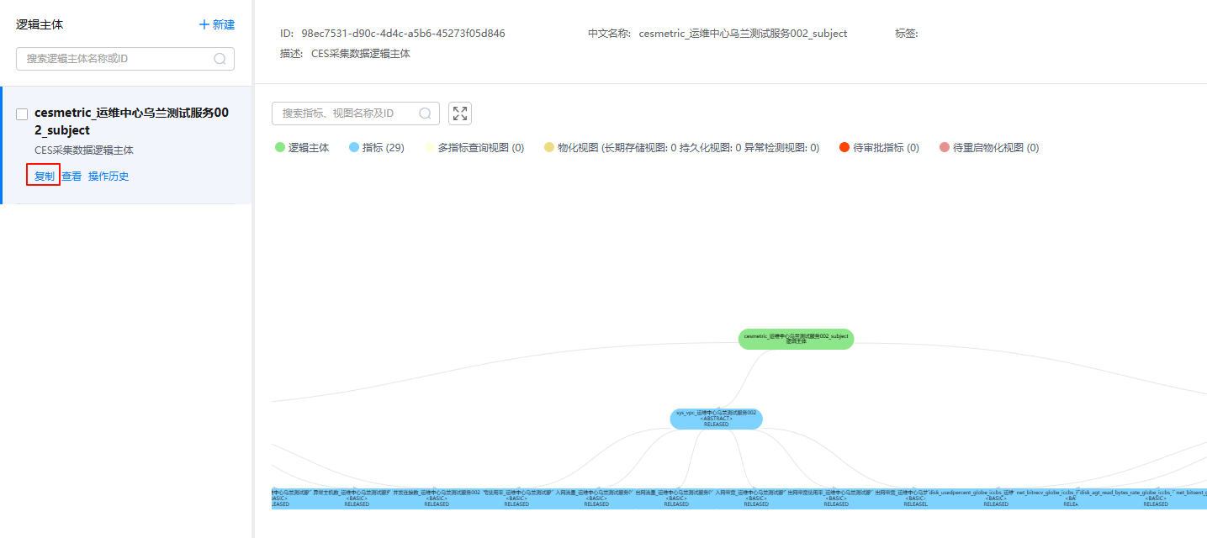Image resolution: width=1207 pixels, height=538 pixels.
Task: Click the fullscreen expand icon beside graph search
Action: point(460,113)
